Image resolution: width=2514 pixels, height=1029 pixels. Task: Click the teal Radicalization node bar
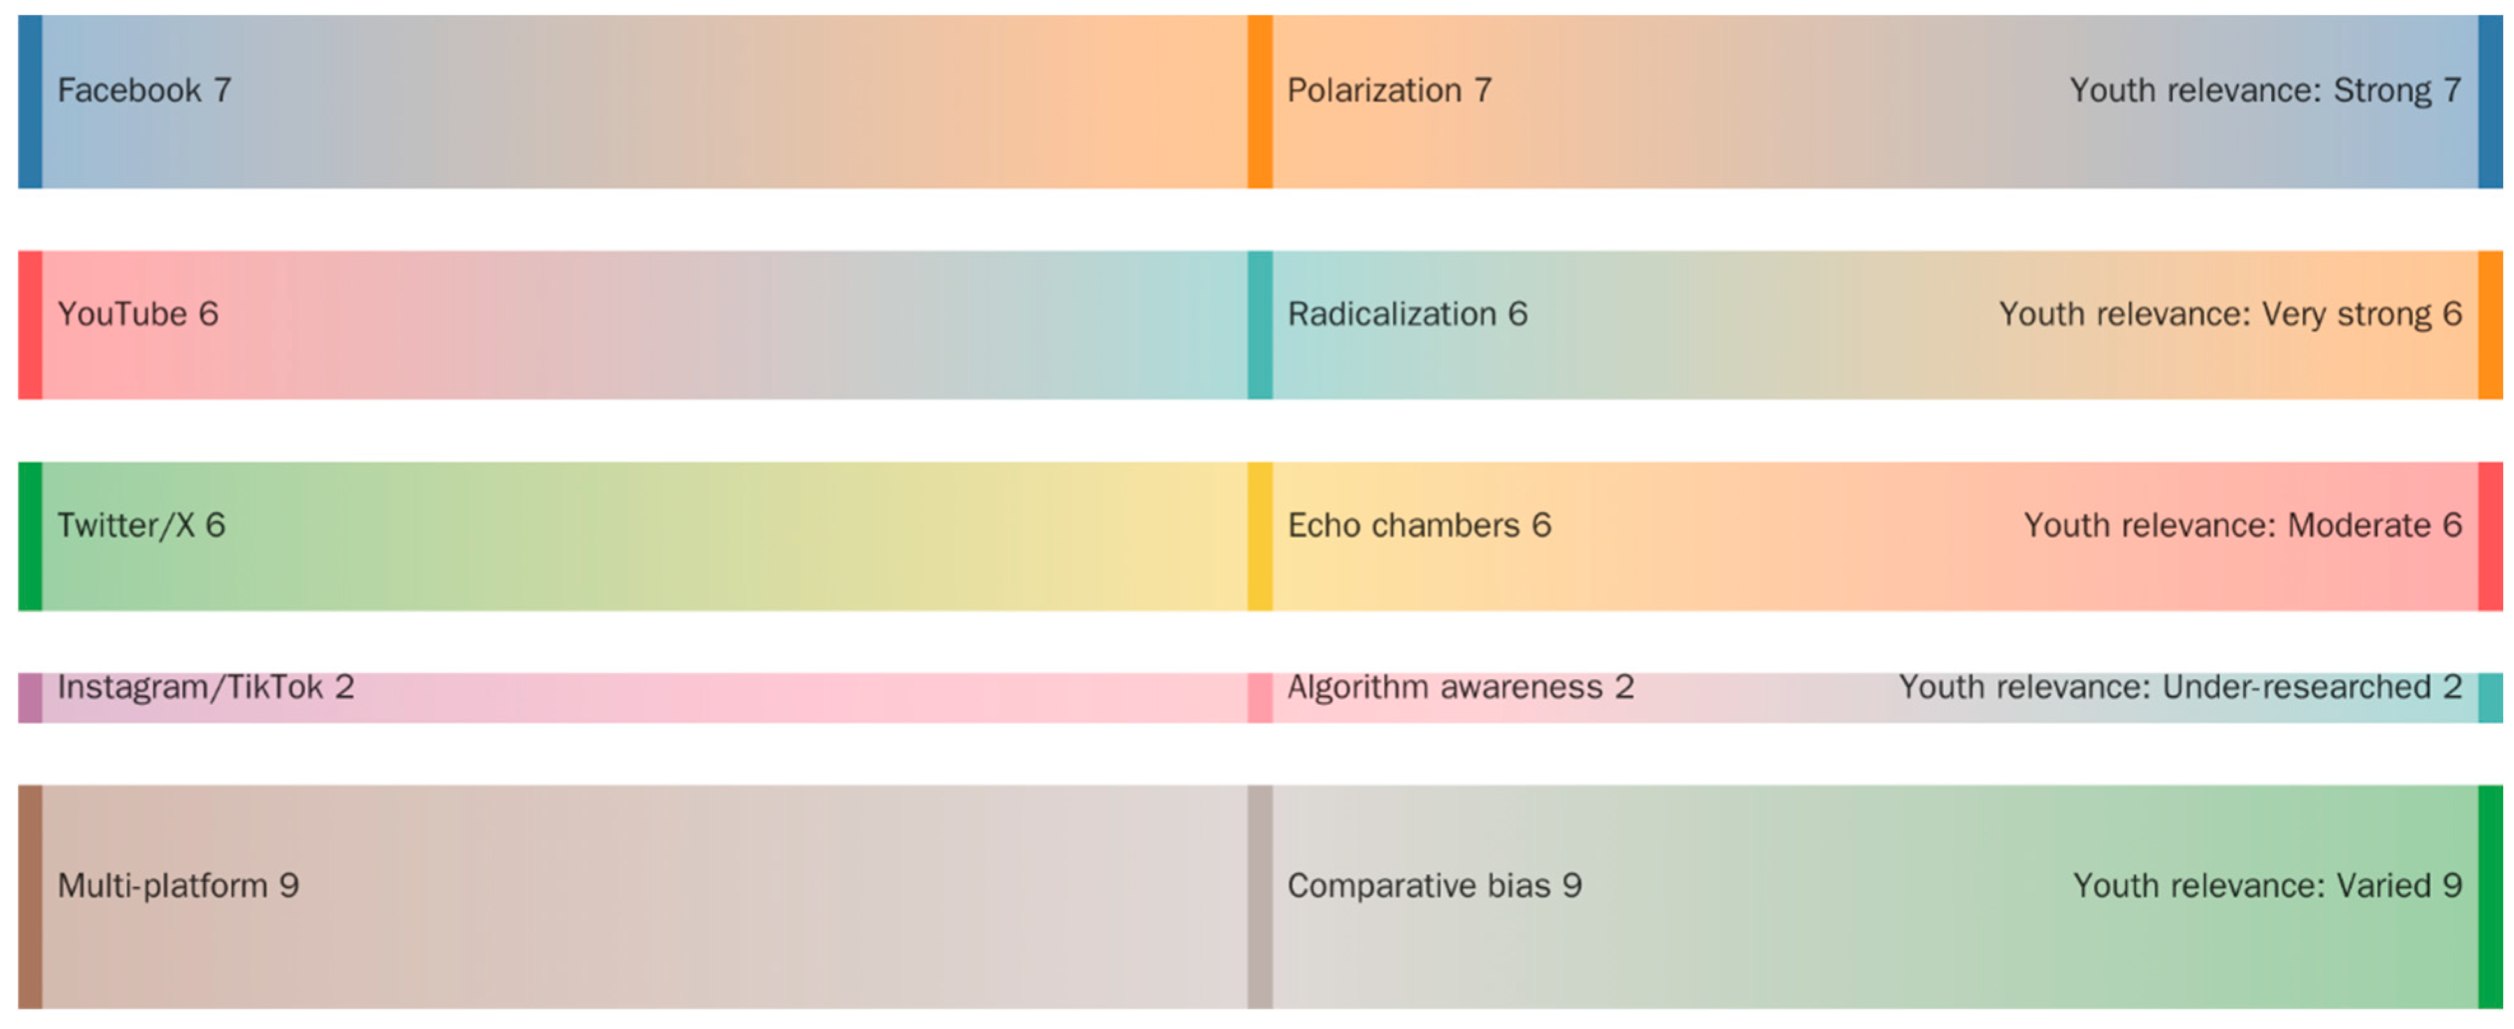point(1259,325)
